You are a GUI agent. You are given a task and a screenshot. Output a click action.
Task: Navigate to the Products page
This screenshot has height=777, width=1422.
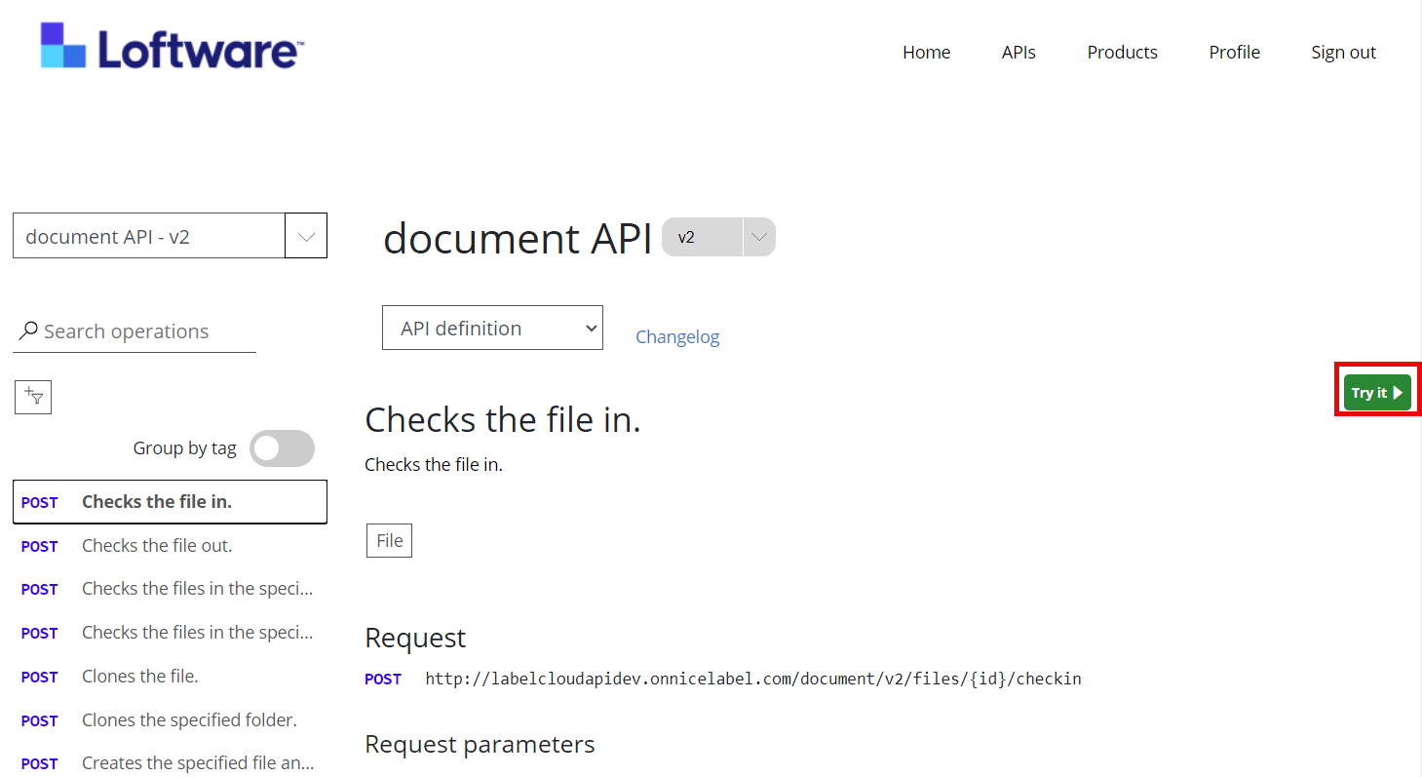1122,53
